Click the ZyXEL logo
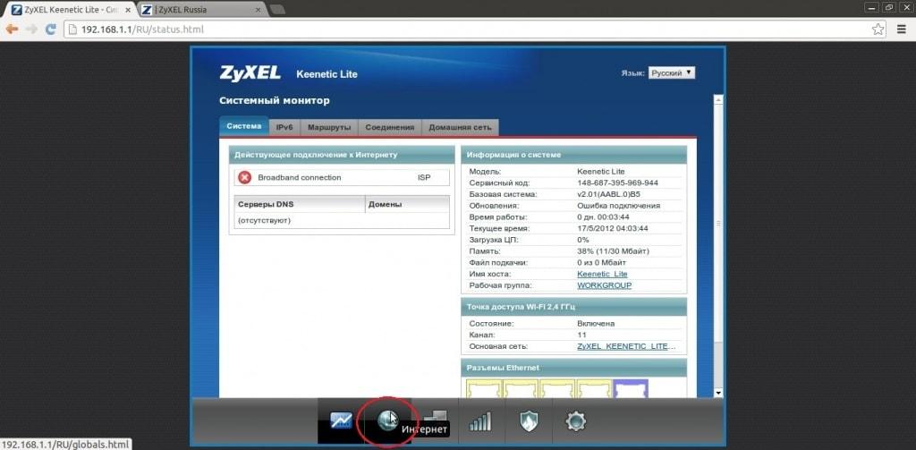Viewport: 916px width, 450px height. click(x=250, y=73)
